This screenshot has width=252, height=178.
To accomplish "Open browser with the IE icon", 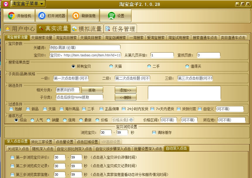I will (x=42, y=16).
